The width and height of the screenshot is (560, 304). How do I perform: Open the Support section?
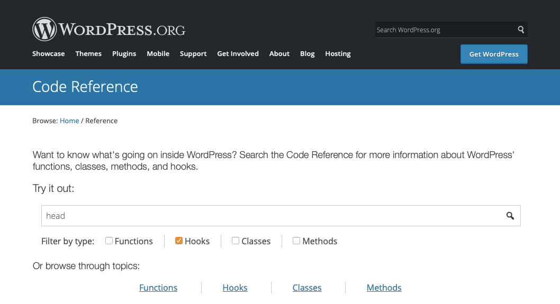pos(193,53)
